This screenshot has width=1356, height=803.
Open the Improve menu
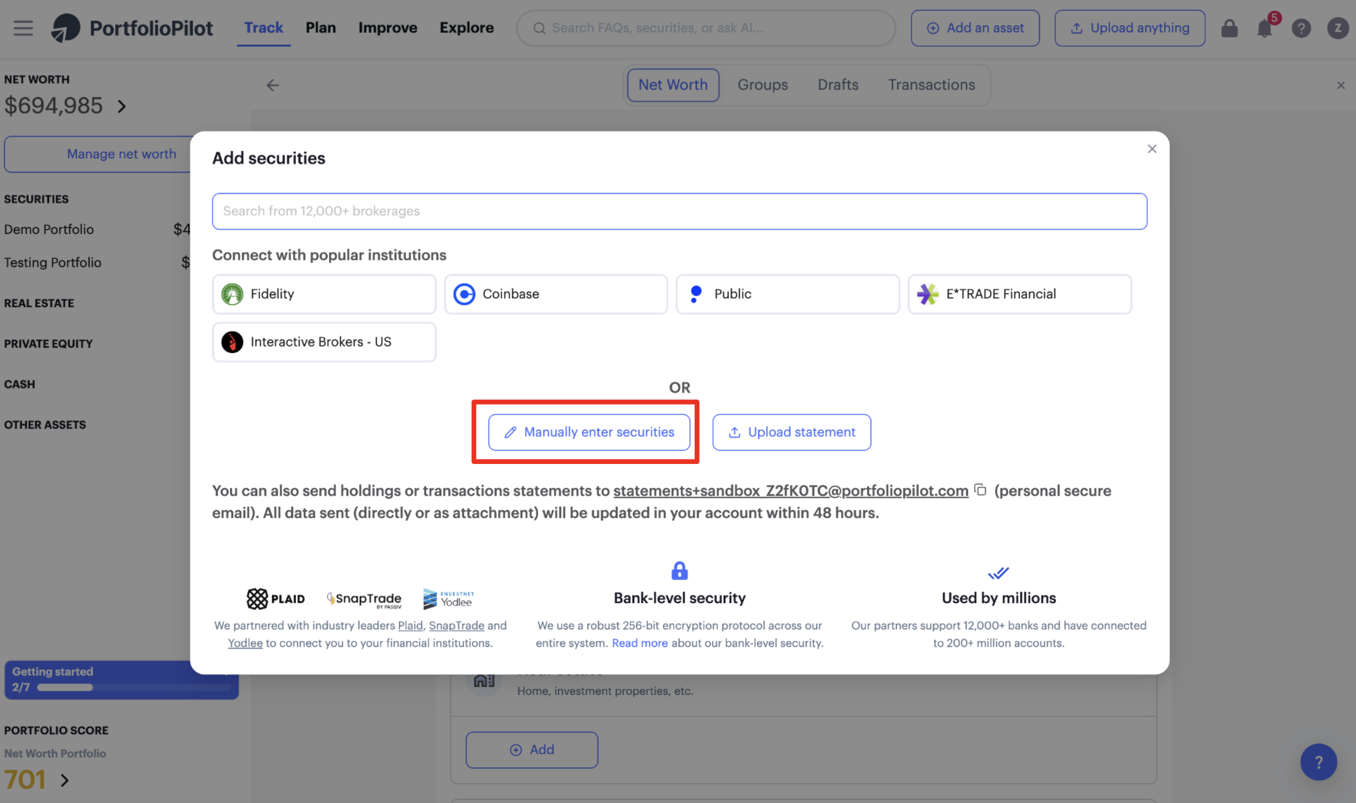pos(388,28)
